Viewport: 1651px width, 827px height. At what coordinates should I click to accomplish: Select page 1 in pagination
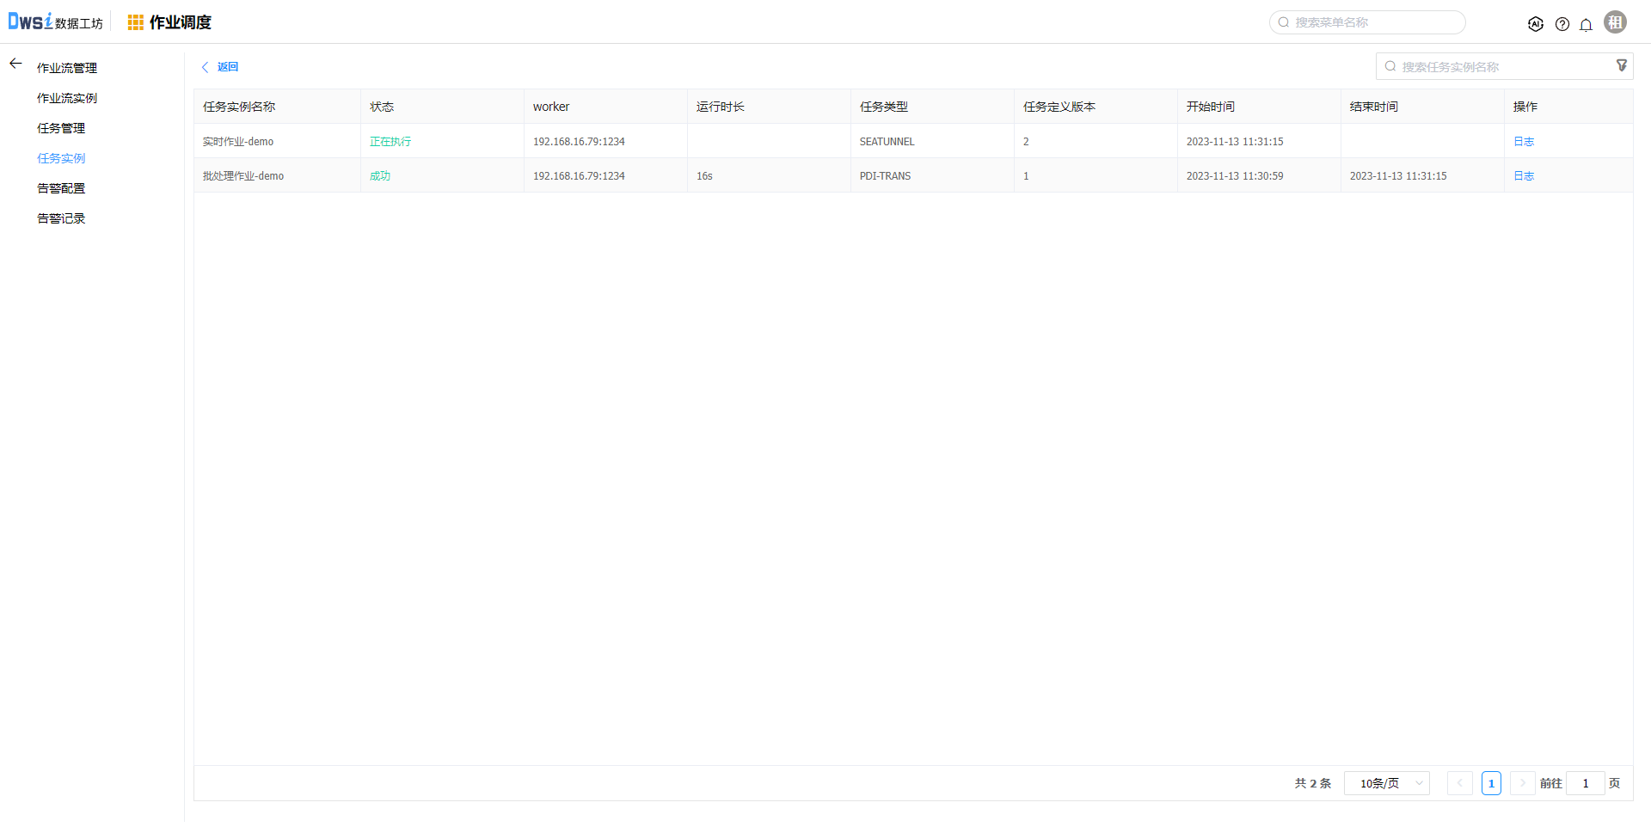[x=1491, y=783]
